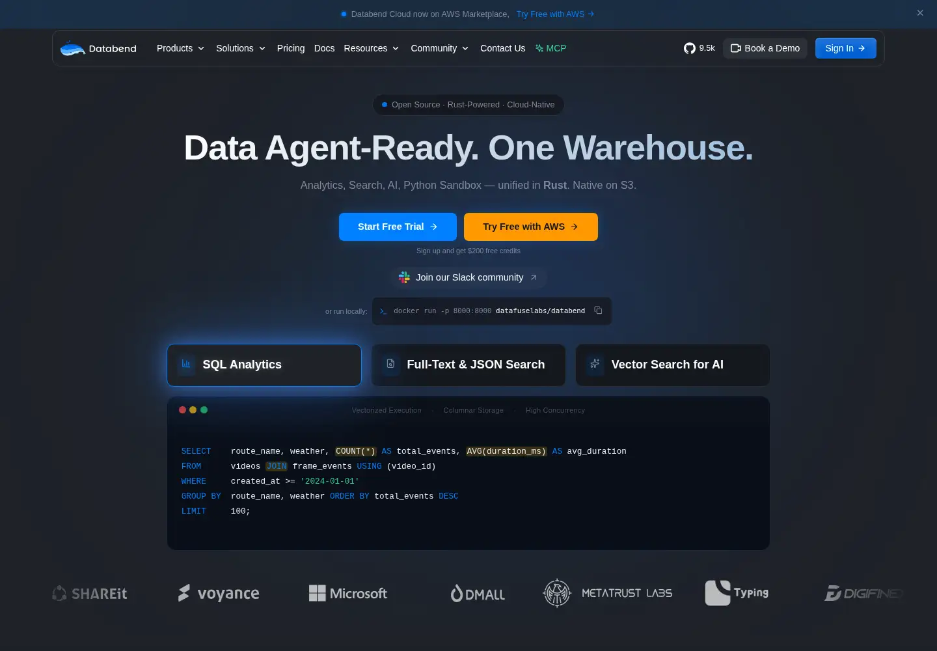
Task: Click the Typing customer logo
Action: [x=737, y=593]
